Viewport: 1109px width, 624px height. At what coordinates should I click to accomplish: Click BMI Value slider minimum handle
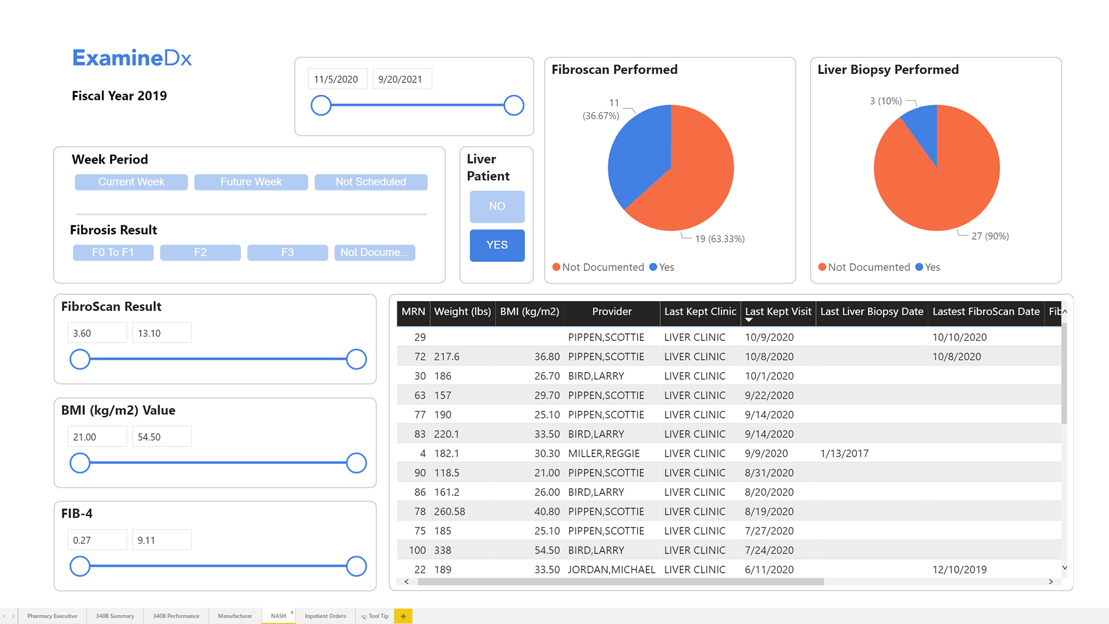tap(80, 463)
